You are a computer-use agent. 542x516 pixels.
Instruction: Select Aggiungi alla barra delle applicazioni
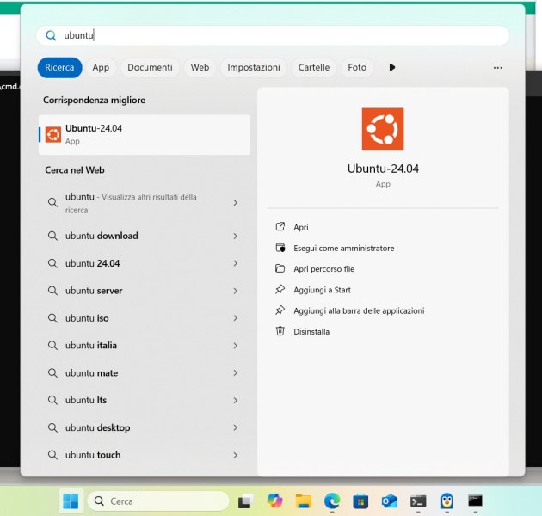tap(359, 310)
